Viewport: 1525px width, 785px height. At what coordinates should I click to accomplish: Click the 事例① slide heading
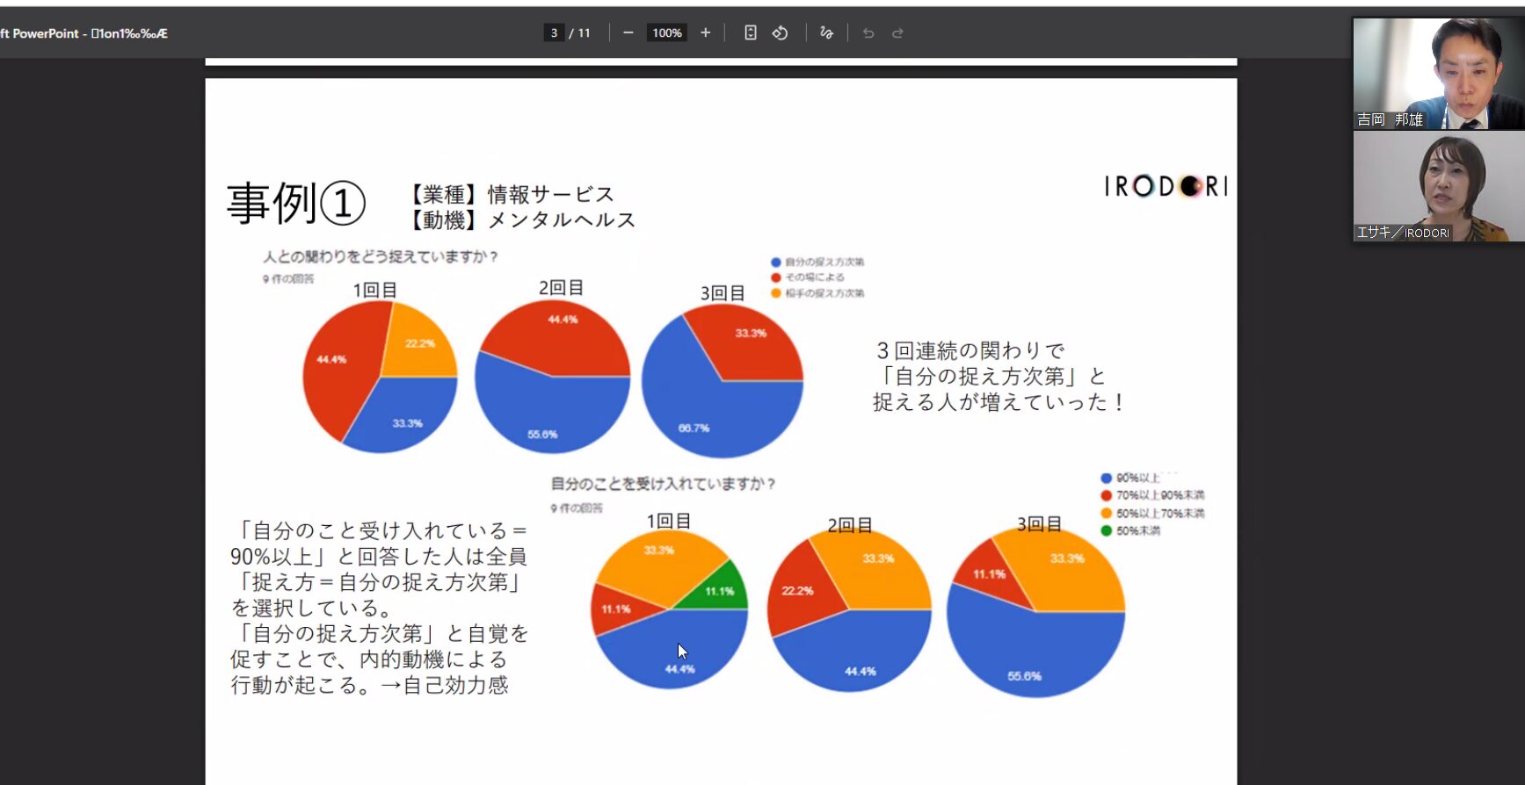295,204
